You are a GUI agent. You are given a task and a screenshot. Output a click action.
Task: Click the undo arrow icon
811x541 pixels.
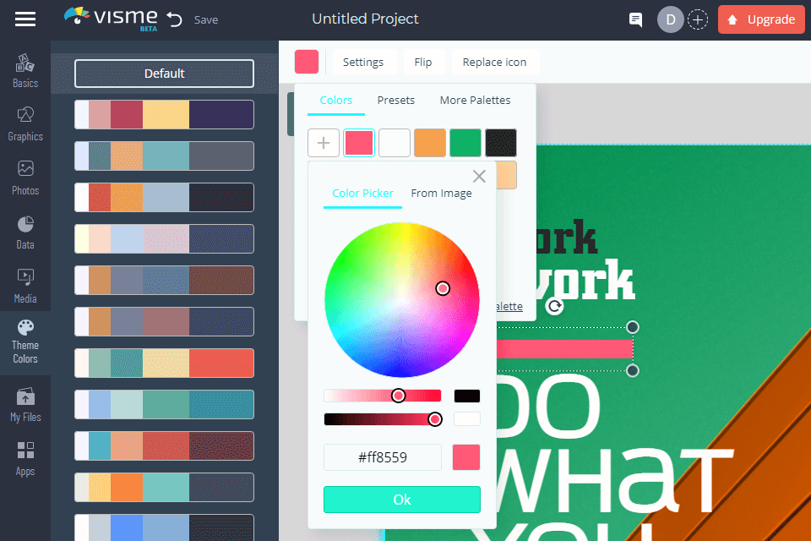click(x=175, y=19)
